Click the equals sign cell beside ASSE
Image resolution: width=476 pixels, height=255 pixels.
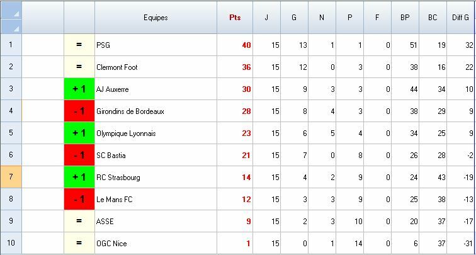click(x=79, y=222)
